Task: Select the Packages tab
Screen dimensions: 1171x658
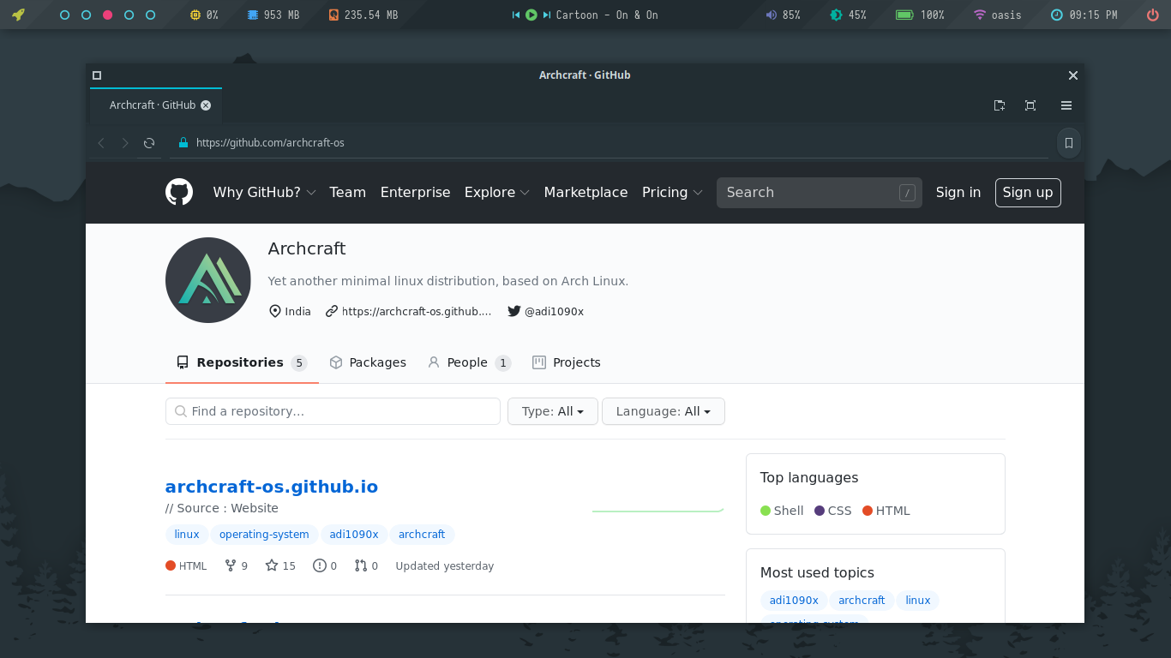Action: pos(368,362)
